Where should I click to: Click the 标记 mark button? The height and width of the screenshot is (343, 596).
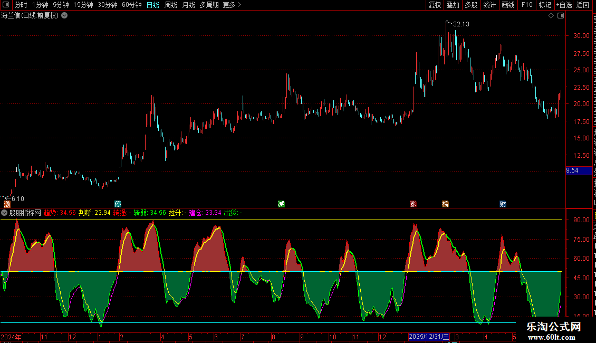(545, 5)
